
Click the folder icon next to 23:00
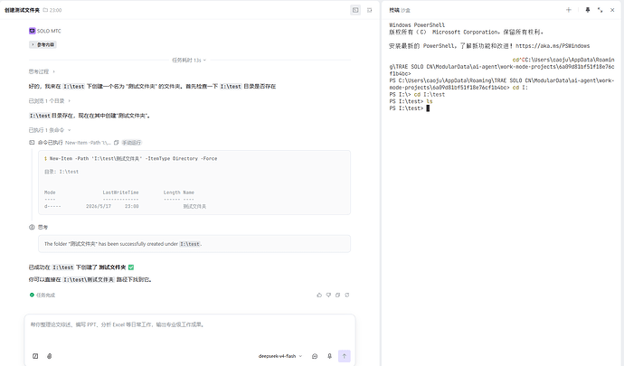tap(45, 10)
